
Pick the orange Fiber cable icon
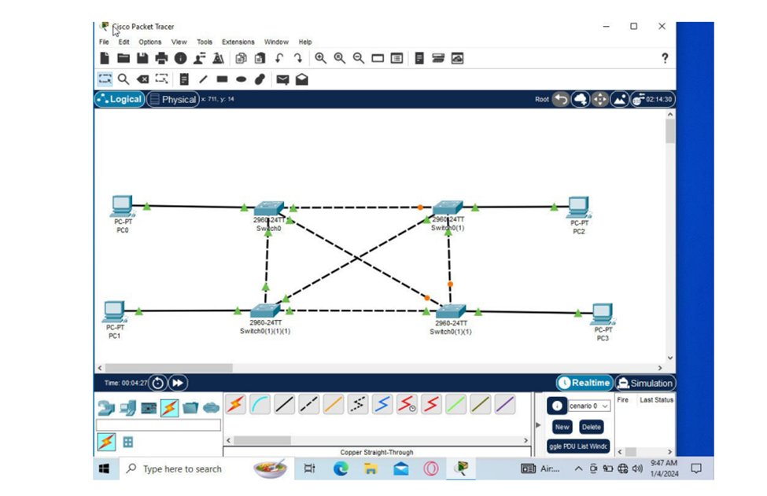tap(334, 405)
